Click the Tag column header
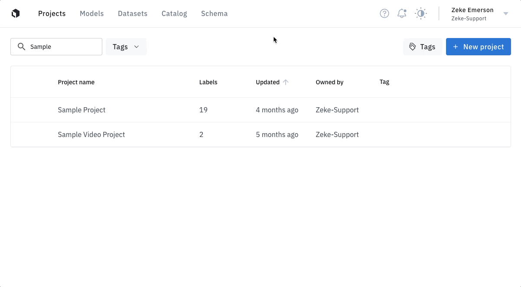The width and height of the screenshot is (521, 287). pos(384,82)
